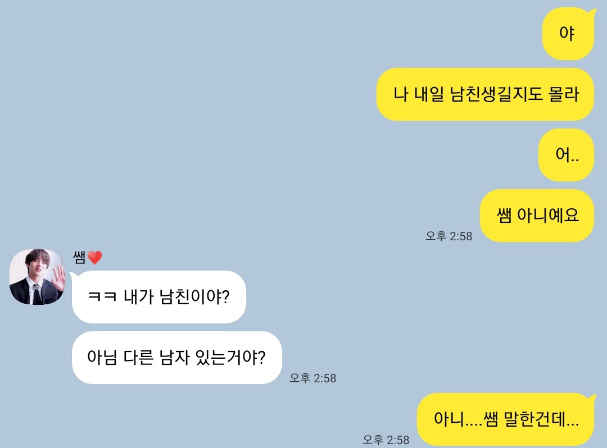Click the timestamp next to 아님 다른 남자 있는거야?

tap(313, 378)
